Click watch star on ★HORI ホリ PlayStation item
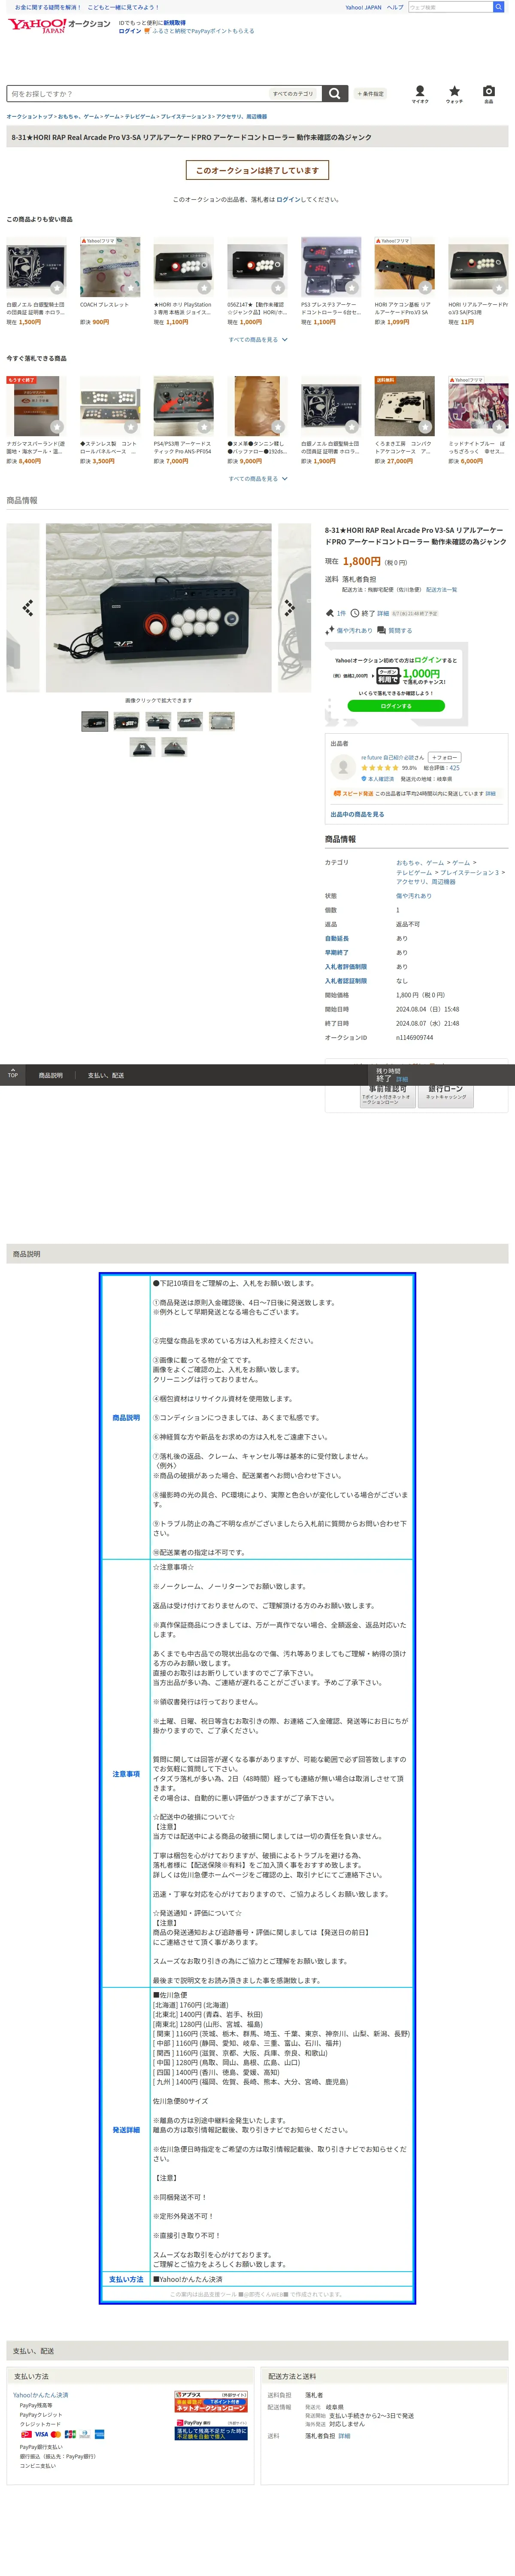Screen dimensions: 515x2576 point(204,288)
